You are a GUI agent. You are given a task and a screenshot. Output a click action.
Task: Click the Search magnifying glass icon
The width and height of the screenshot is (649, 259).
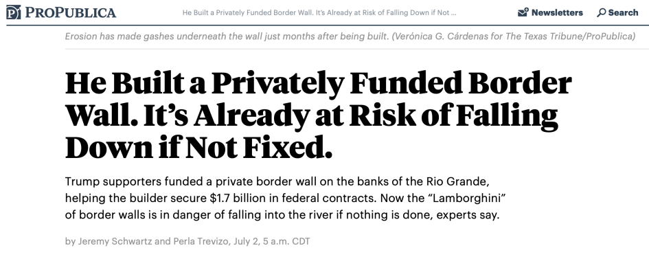tap(602, 13)
